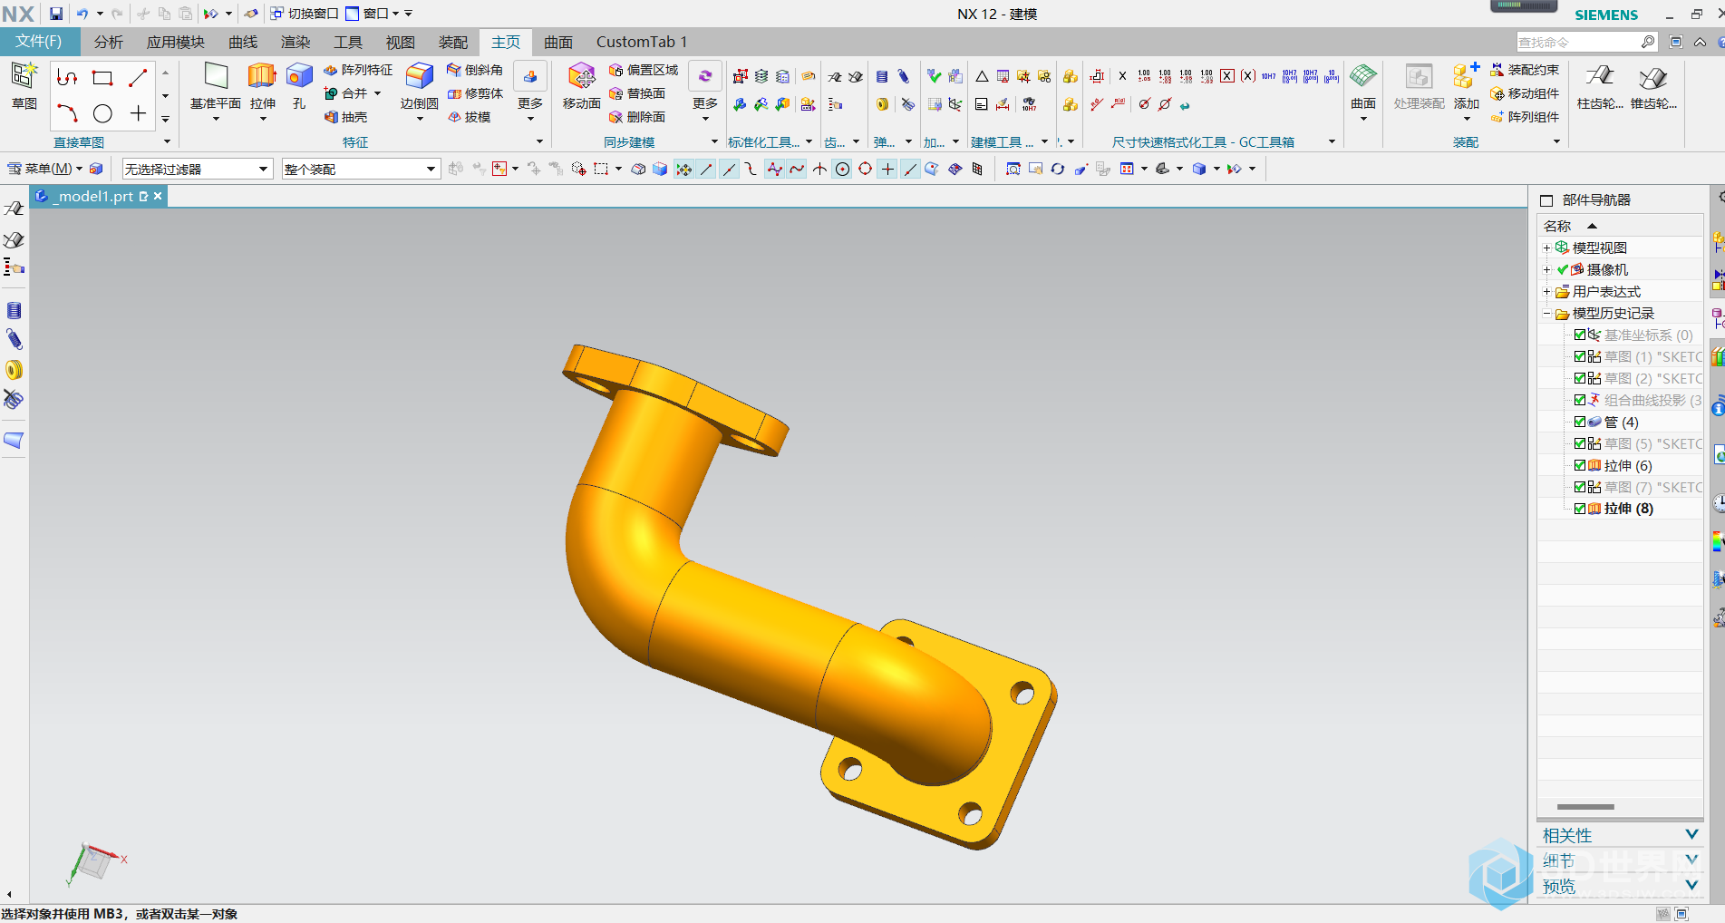Click 更多 in the 特征 group
Screen dimensions: 1725x923
[530, 92]
